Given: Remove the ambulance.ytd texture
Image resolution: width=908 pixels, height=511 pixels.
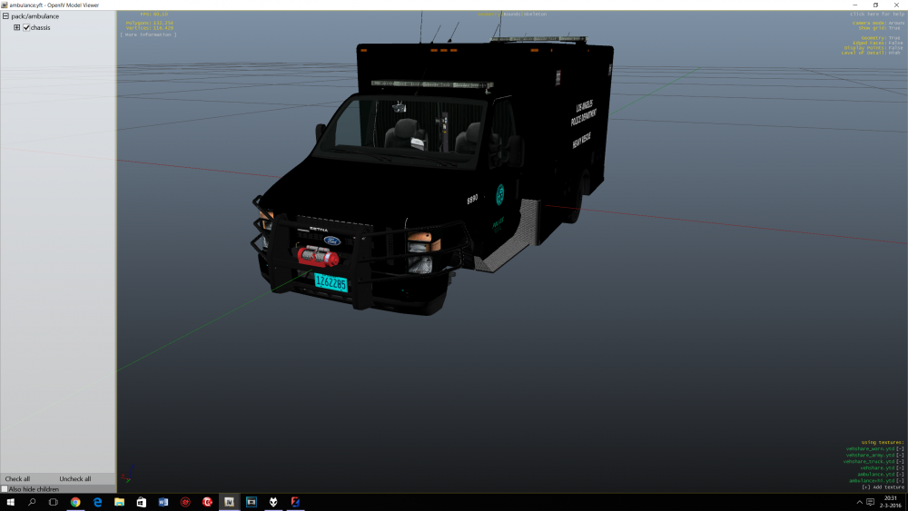Looking at the screenshot, I should coord(900,474).
